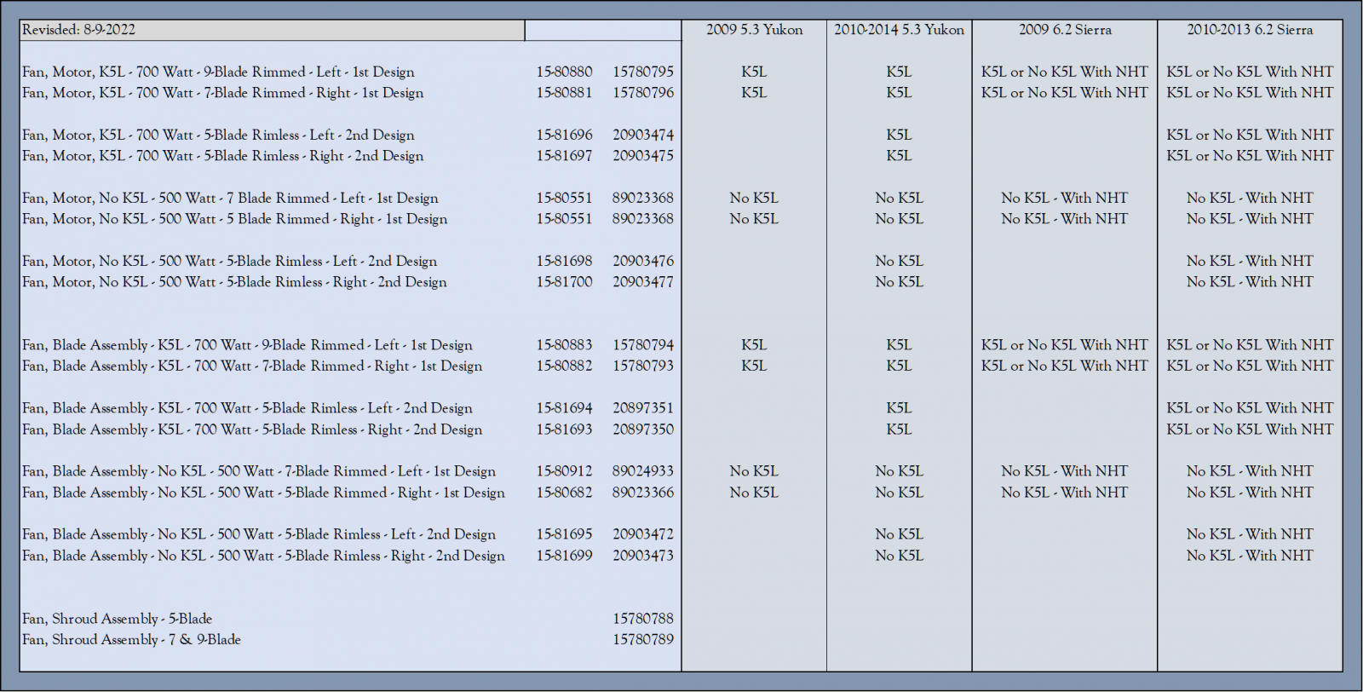Select shroud assembly number 15780789
The height and width of the screenshot is (692, 1363).
(643, 639)
